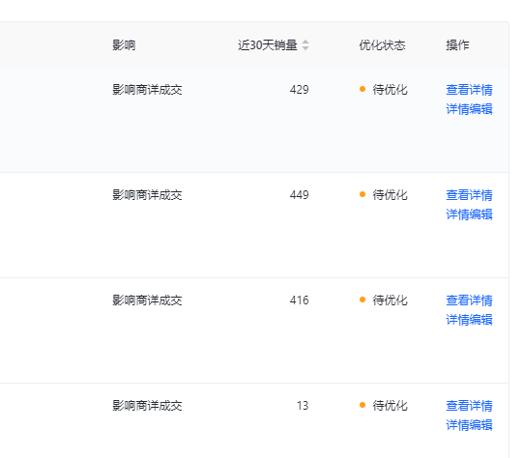Select 待优化 status in the 429 row

pos(390,90)
